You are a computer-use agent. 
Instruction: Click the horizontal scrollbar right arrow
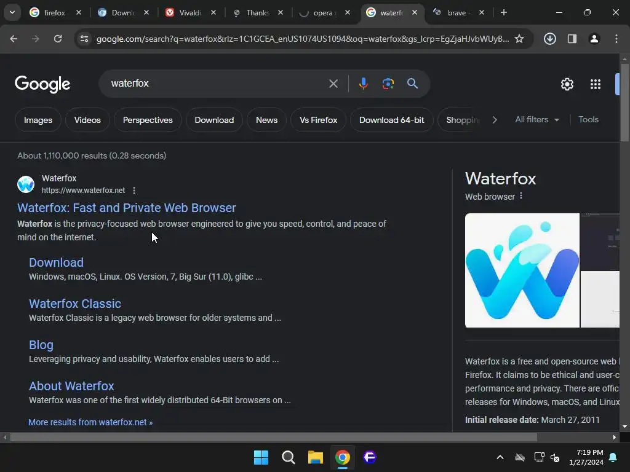tap(614, 437)
